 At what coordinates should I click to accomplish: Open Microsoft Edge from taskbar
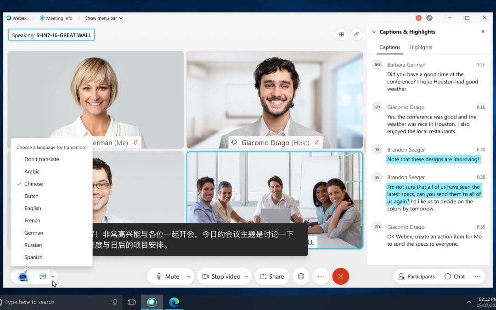click(174, 302)
